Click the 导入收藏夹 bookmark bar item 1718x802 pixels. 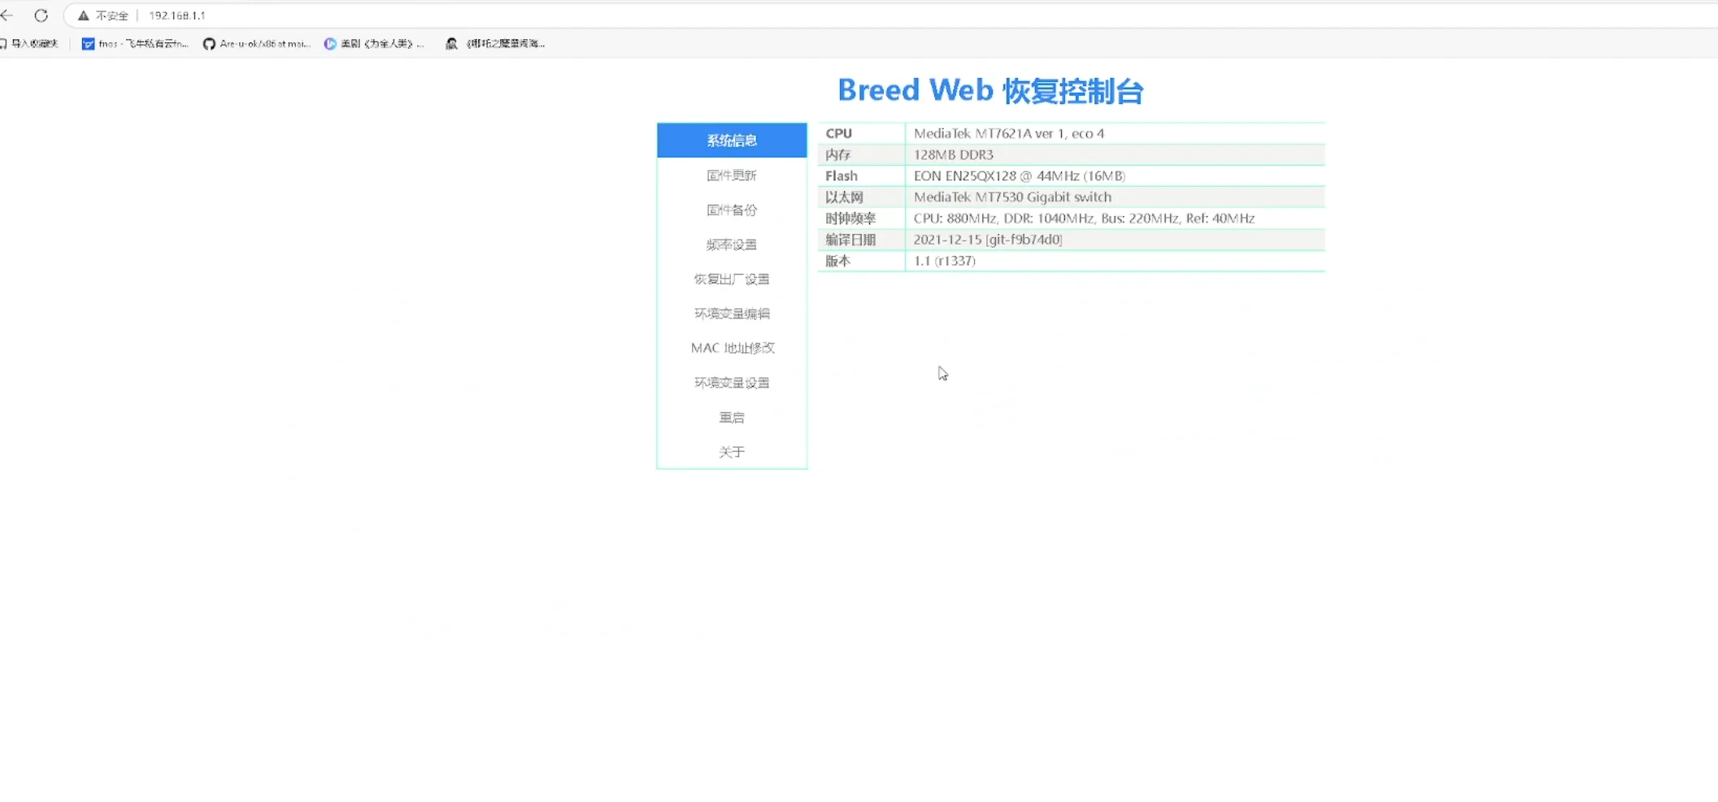(29, 44)
